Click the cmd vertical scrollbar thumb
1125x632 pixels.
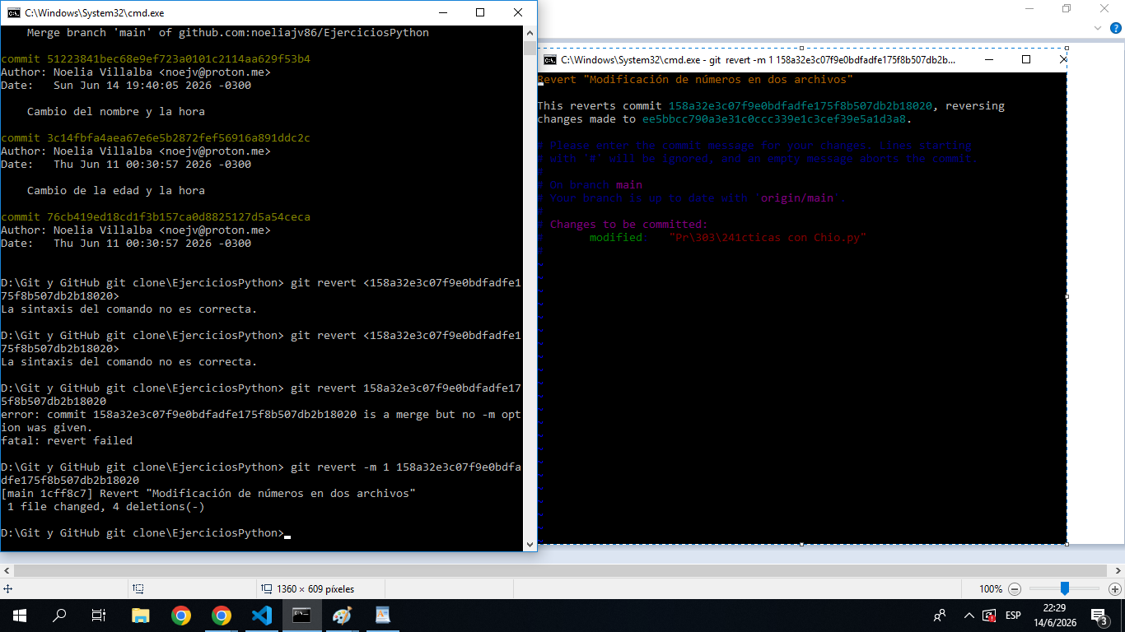coord(530,49)
